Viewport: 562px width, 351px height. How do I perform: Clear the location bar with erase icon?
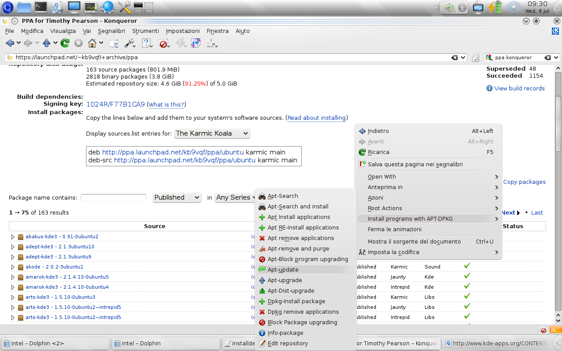454,57
